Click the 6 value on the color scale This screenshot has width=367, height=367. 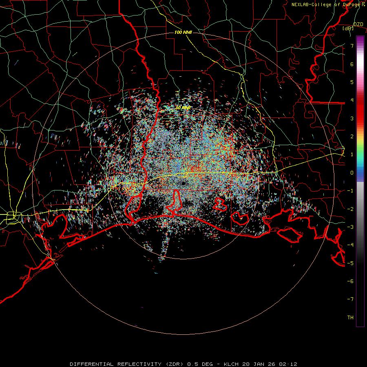(352, 64)
